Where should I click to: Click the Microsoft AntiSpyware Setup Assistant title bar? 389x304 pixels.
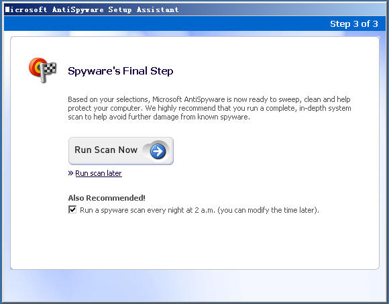[194, 9]
